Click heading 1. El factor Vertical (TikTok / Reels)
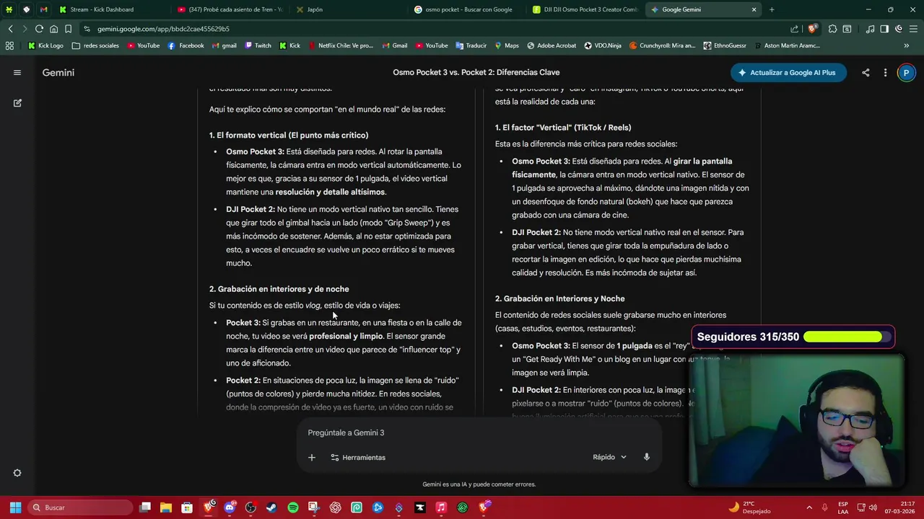 click(563, 128)
